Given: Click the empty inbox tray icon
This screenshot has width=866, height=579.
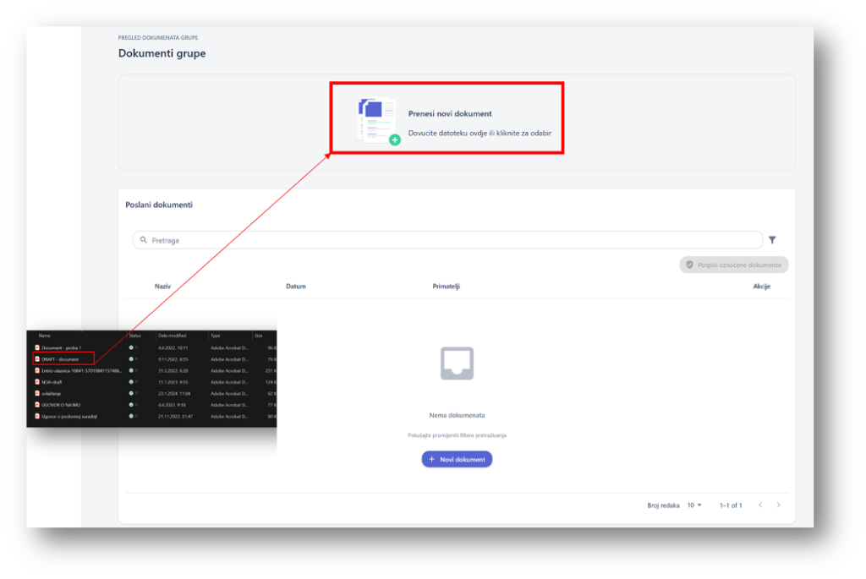Looking at the screenshot, I should click(457, 363).
